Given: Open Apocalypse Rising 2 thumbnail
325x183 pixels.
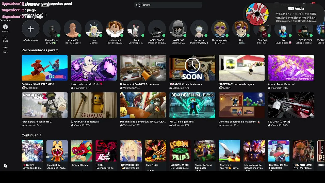Looking at the screenshot, I should (x=44, y=105).
